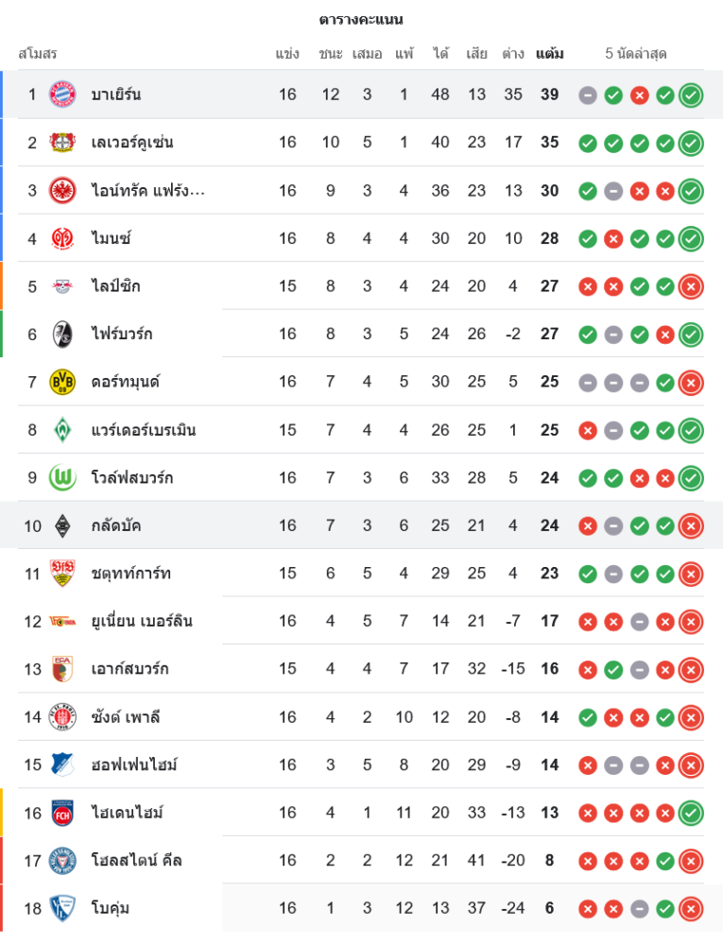The width and height of the screenshot is (723, 945).
Task: Click the RB Leipzig logo
Action: [62, 286]
